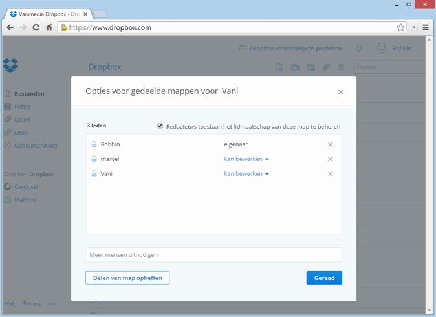Click the SSL lock warning icon
Image resolution: width=436 pixels, height=317 pixels.
click(64, 27)
